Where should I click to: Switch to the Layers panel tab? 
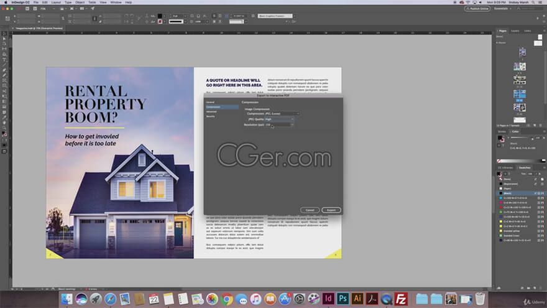point(515,30)
